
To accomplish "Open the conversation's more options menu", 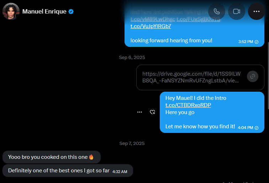I will [x=256, y=11].
